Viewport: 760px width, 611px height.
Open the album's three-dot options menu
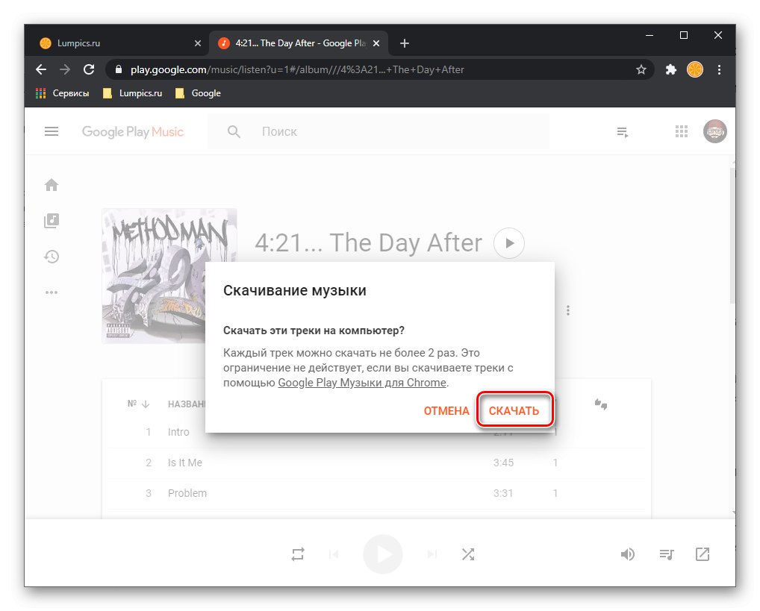pos(567,310)
